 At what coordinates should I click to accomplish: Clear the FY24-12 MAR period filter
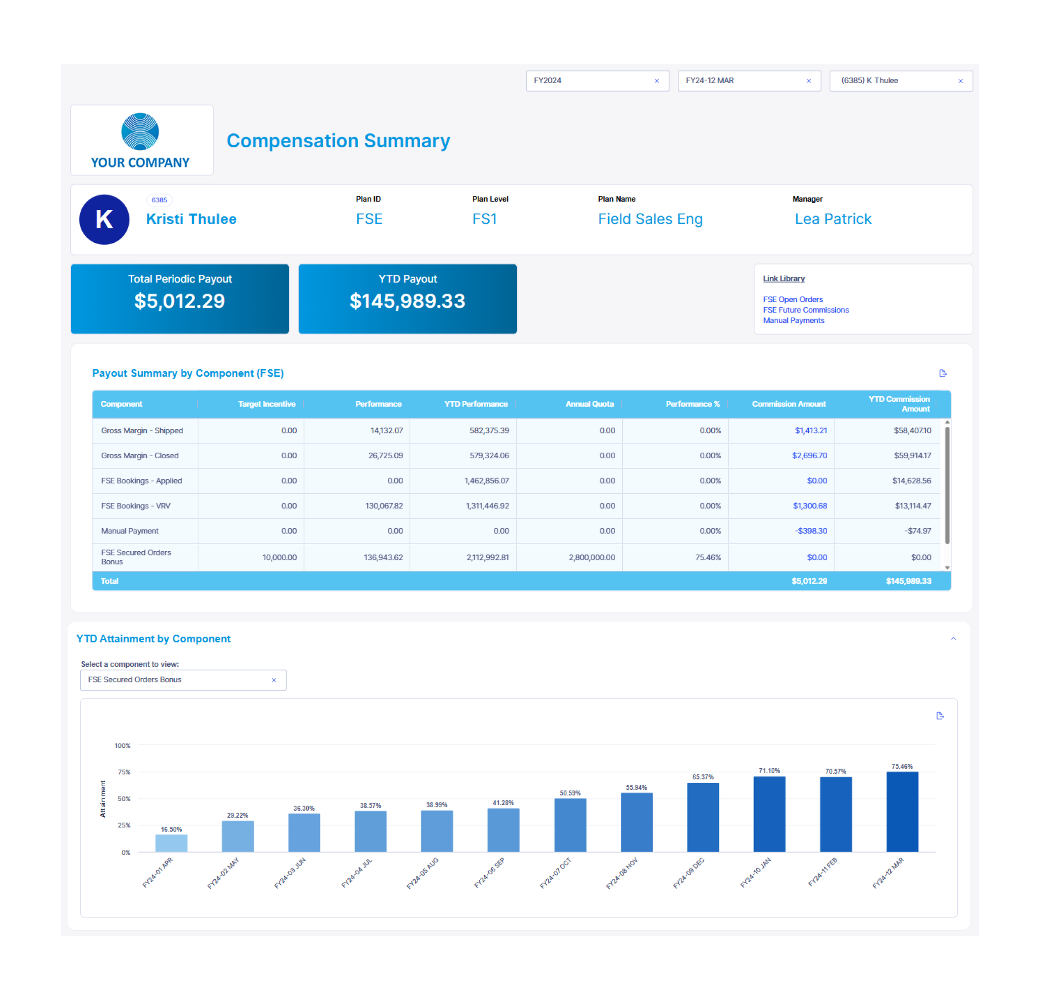click(x=808, y=81)
